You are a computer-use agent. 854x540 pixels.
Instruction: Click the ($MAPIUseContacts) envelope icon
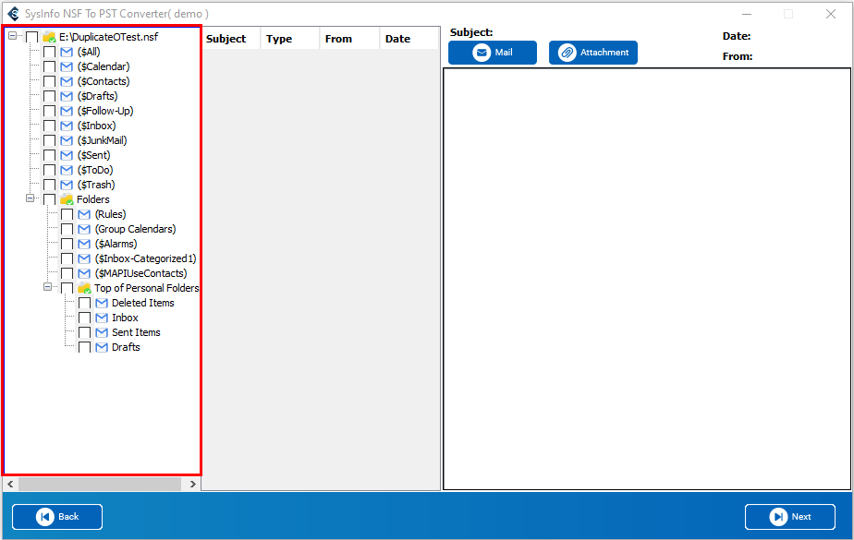point(84,273)
